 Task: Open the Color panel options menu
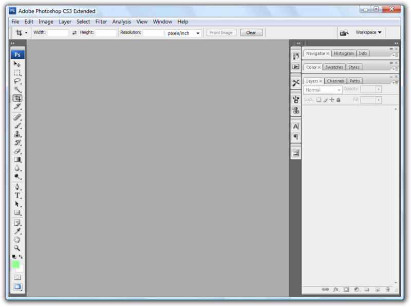(x=395, y=69)
